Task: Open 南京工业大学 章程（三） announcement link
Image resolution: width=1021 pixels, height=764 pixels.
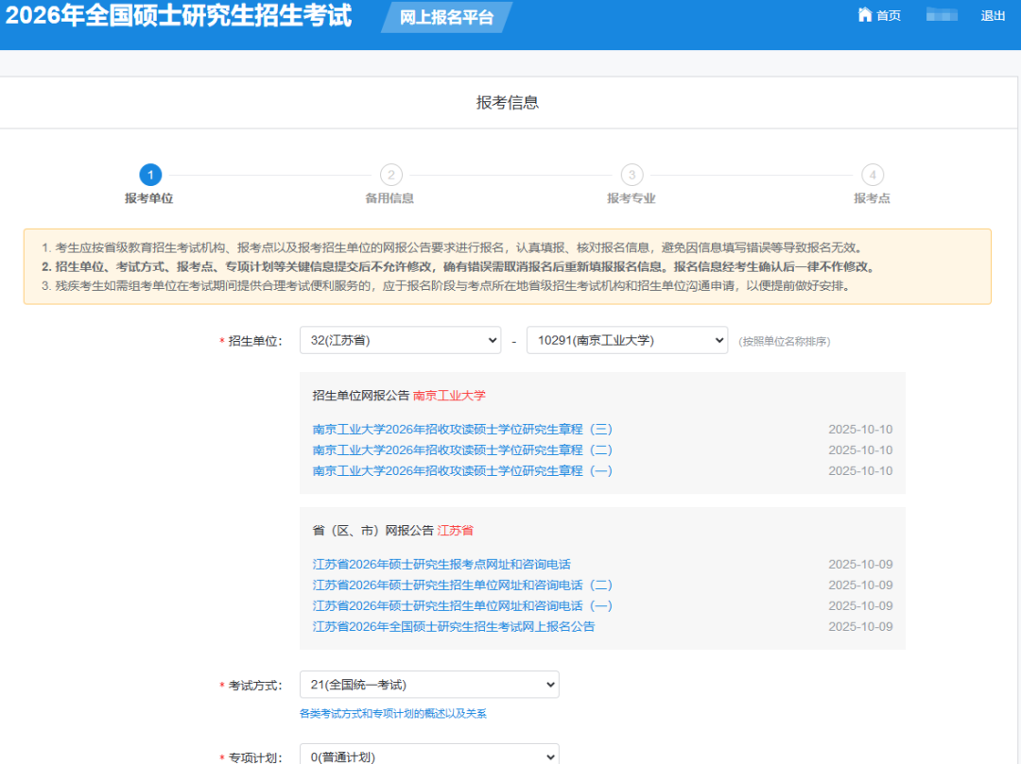Action: [x=462, y=429]
